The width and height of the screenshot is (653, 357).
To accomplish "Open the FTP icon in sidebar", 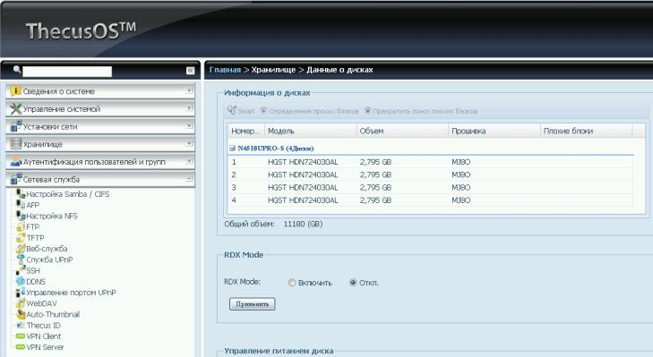I will point(21,227).
